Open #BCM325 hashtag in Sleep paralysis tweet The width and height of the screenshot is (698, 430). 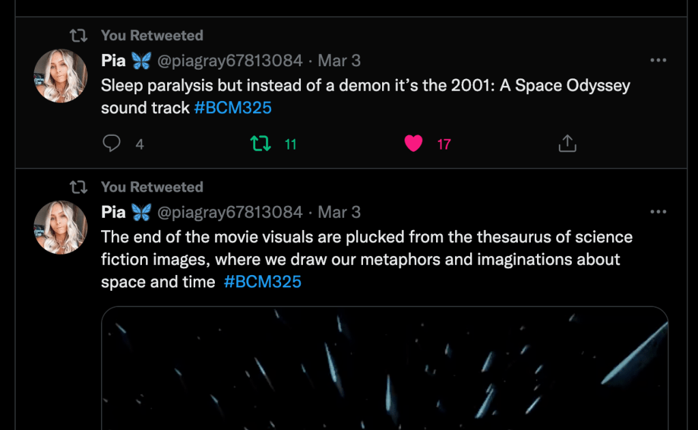[233, 108]
